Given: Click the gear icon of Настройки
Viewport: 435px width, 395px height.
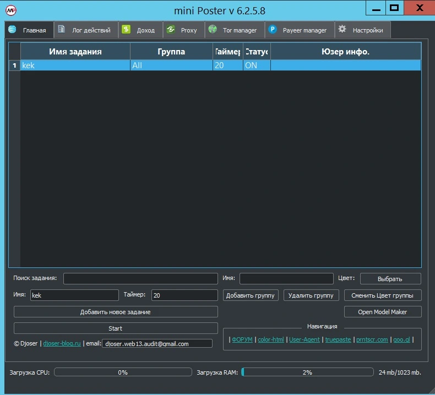Looking at the screenshot, I should 342,29.
